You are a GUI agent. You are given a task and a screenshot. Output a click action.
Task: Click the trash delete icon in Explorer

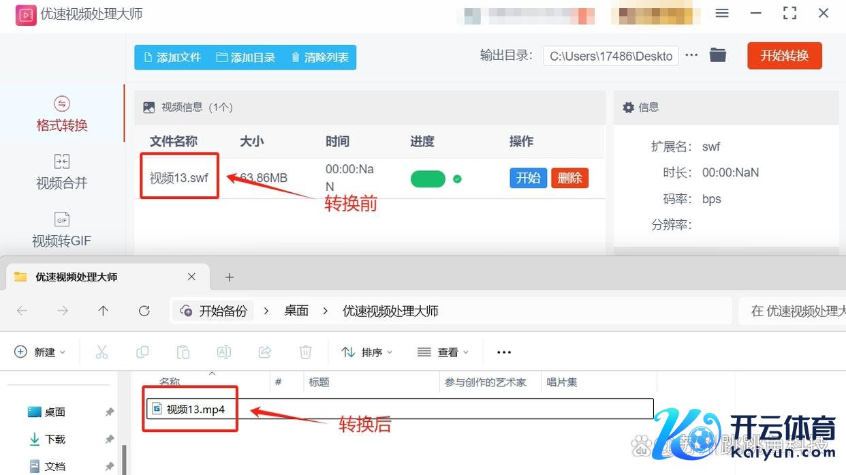coord(305,352)
